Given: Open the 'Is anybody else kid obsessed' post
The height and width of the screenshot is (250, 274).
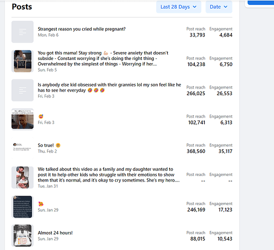Looking at the screenshot, I should 109,87.
